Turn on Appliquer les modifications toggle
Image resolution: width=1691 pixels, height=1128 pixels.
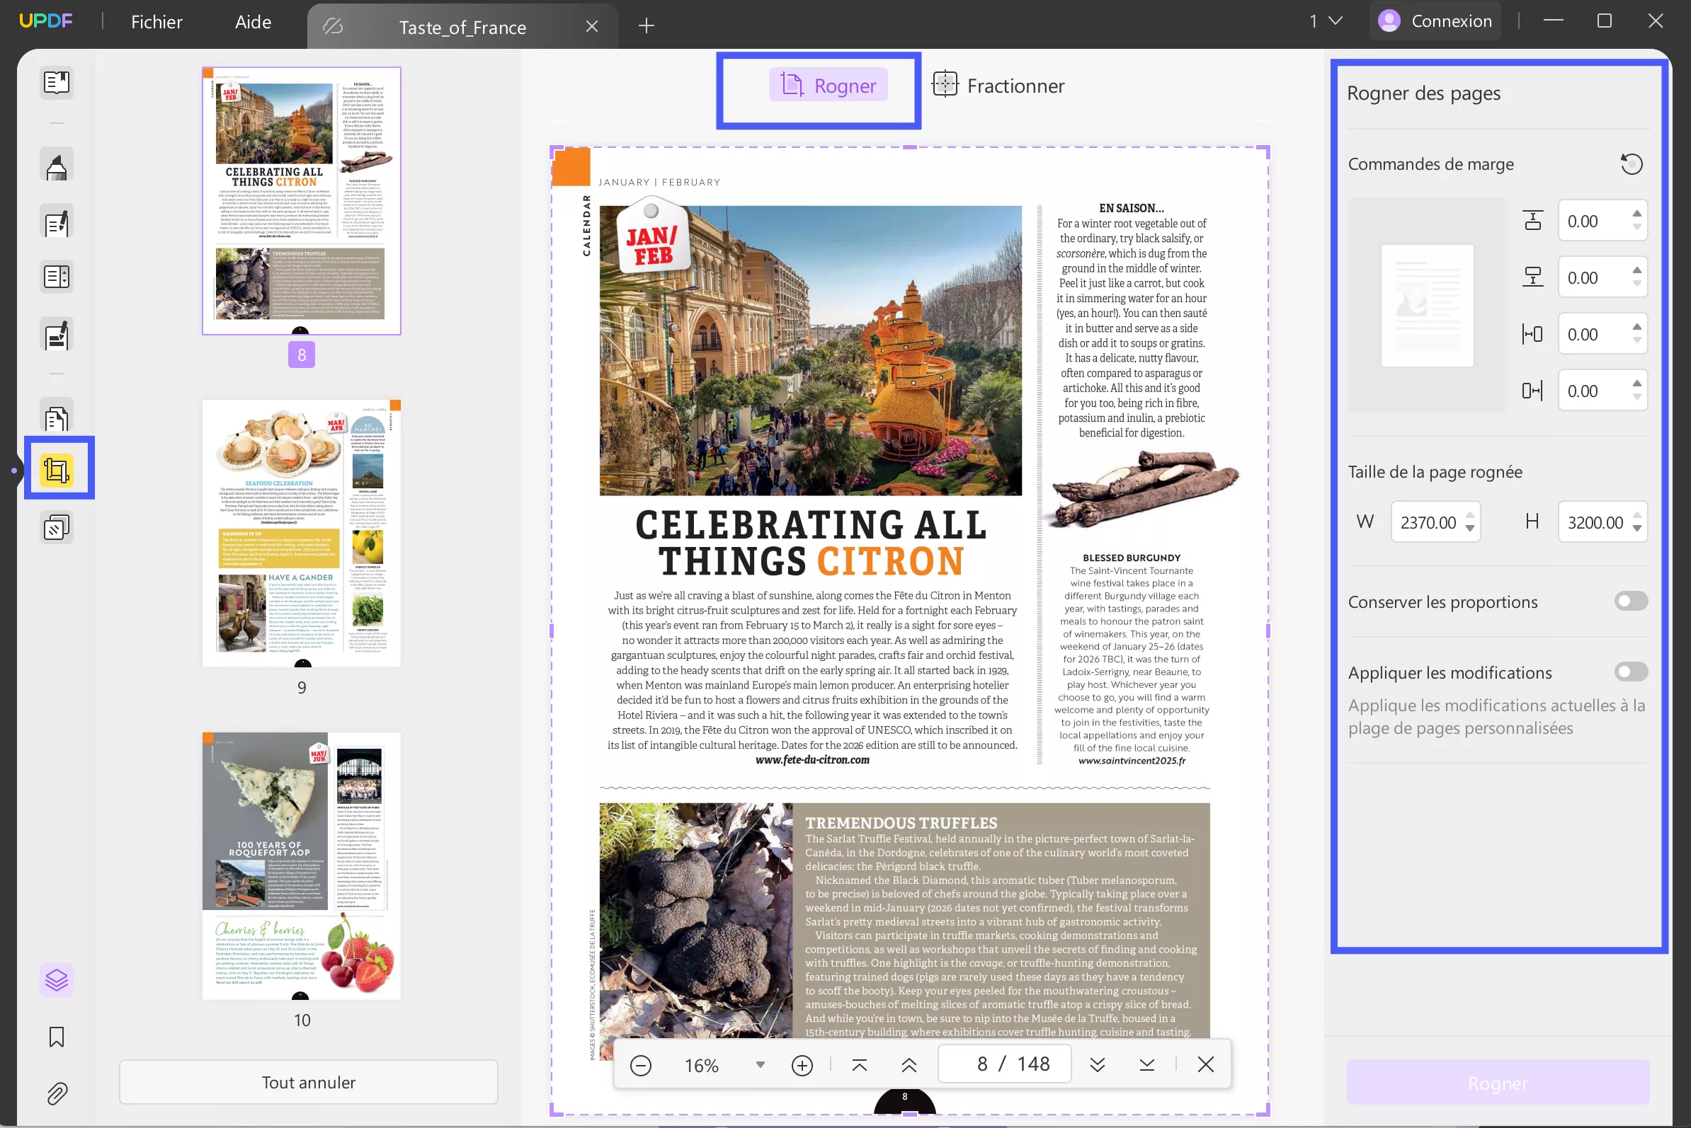(1630, 672)
